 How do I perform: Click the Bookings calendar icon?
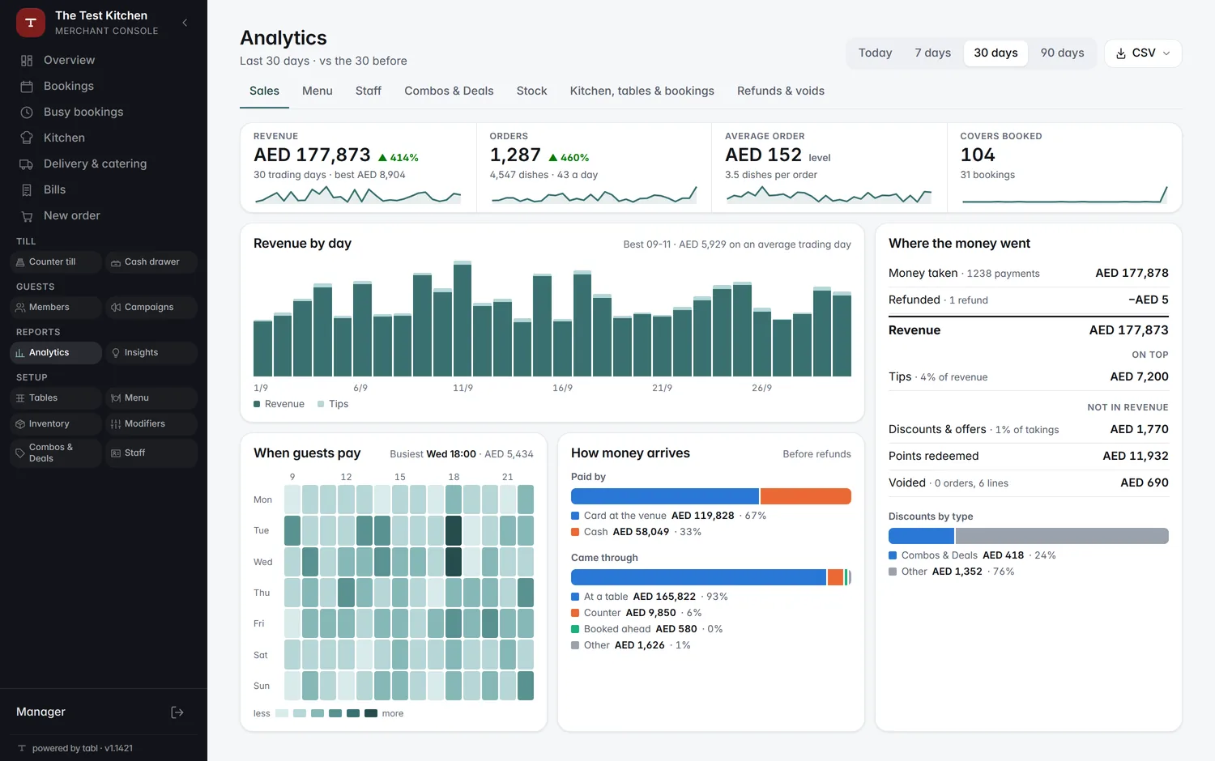tap(27, 86)
